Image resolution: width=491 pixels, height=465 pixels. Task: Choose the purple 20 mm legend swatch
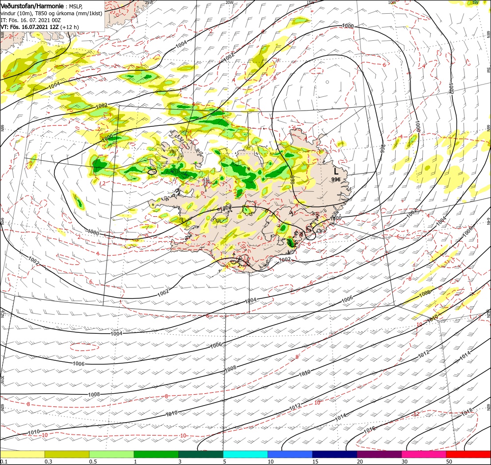pyautogui.click(x=379, y=454)
